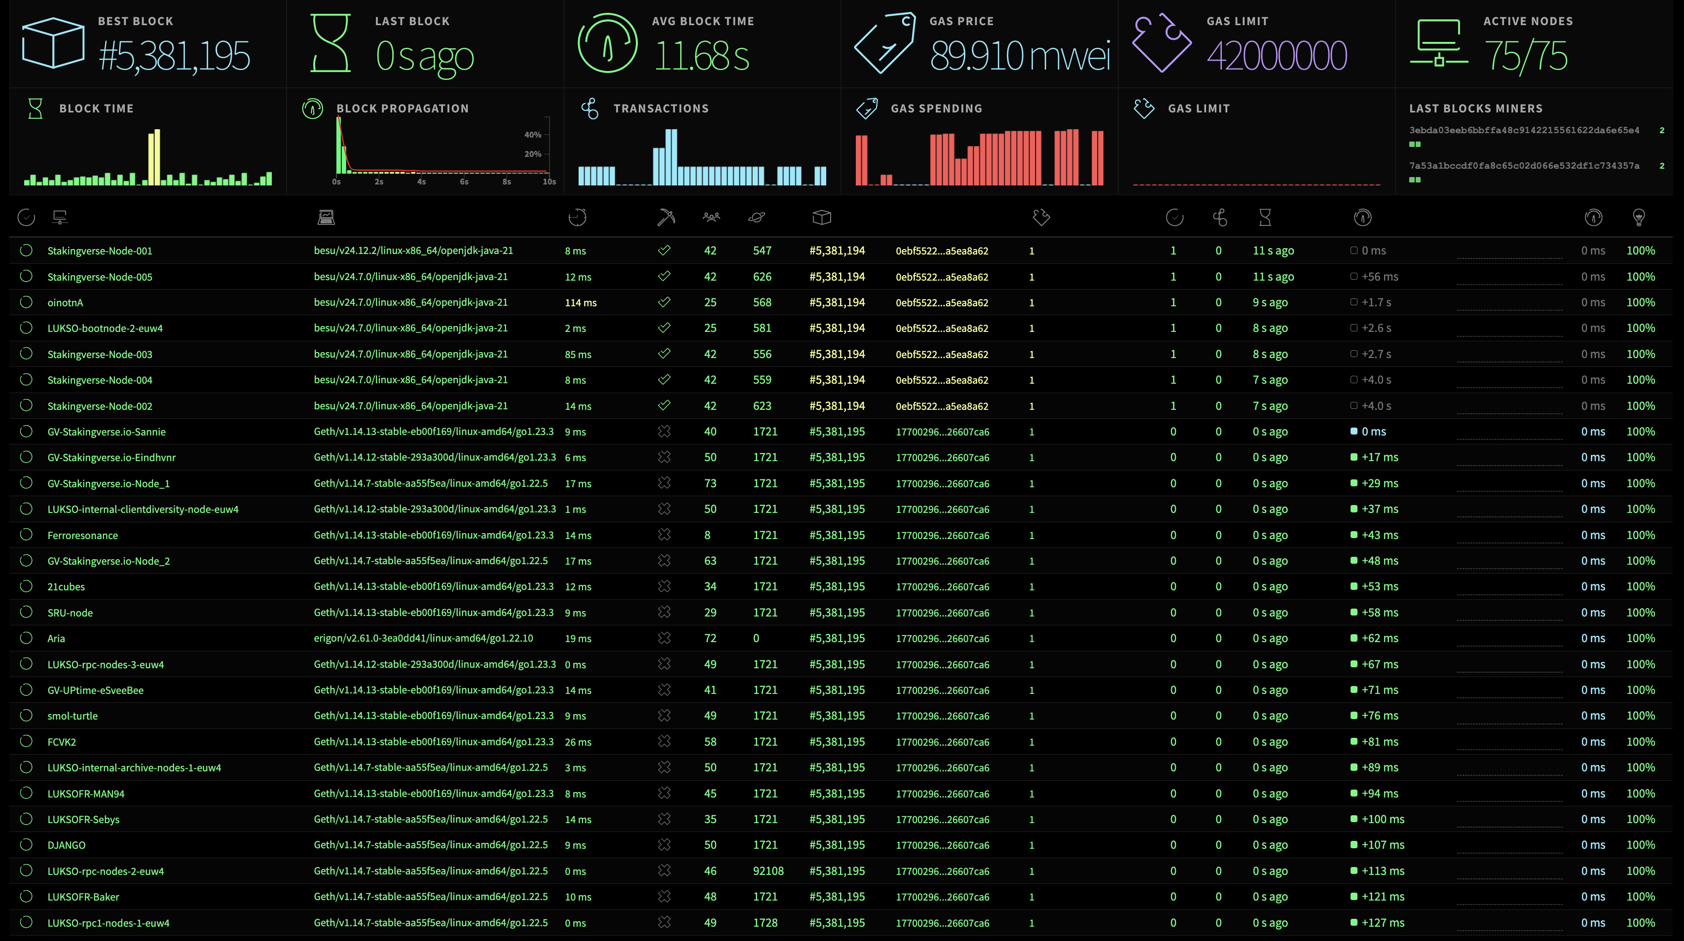Image resolution: width=1684 pixels, height=941 pixels.
Task: Click the icon beside Transactions chart title
Action: pyautogui.click(x=589, y=109)
